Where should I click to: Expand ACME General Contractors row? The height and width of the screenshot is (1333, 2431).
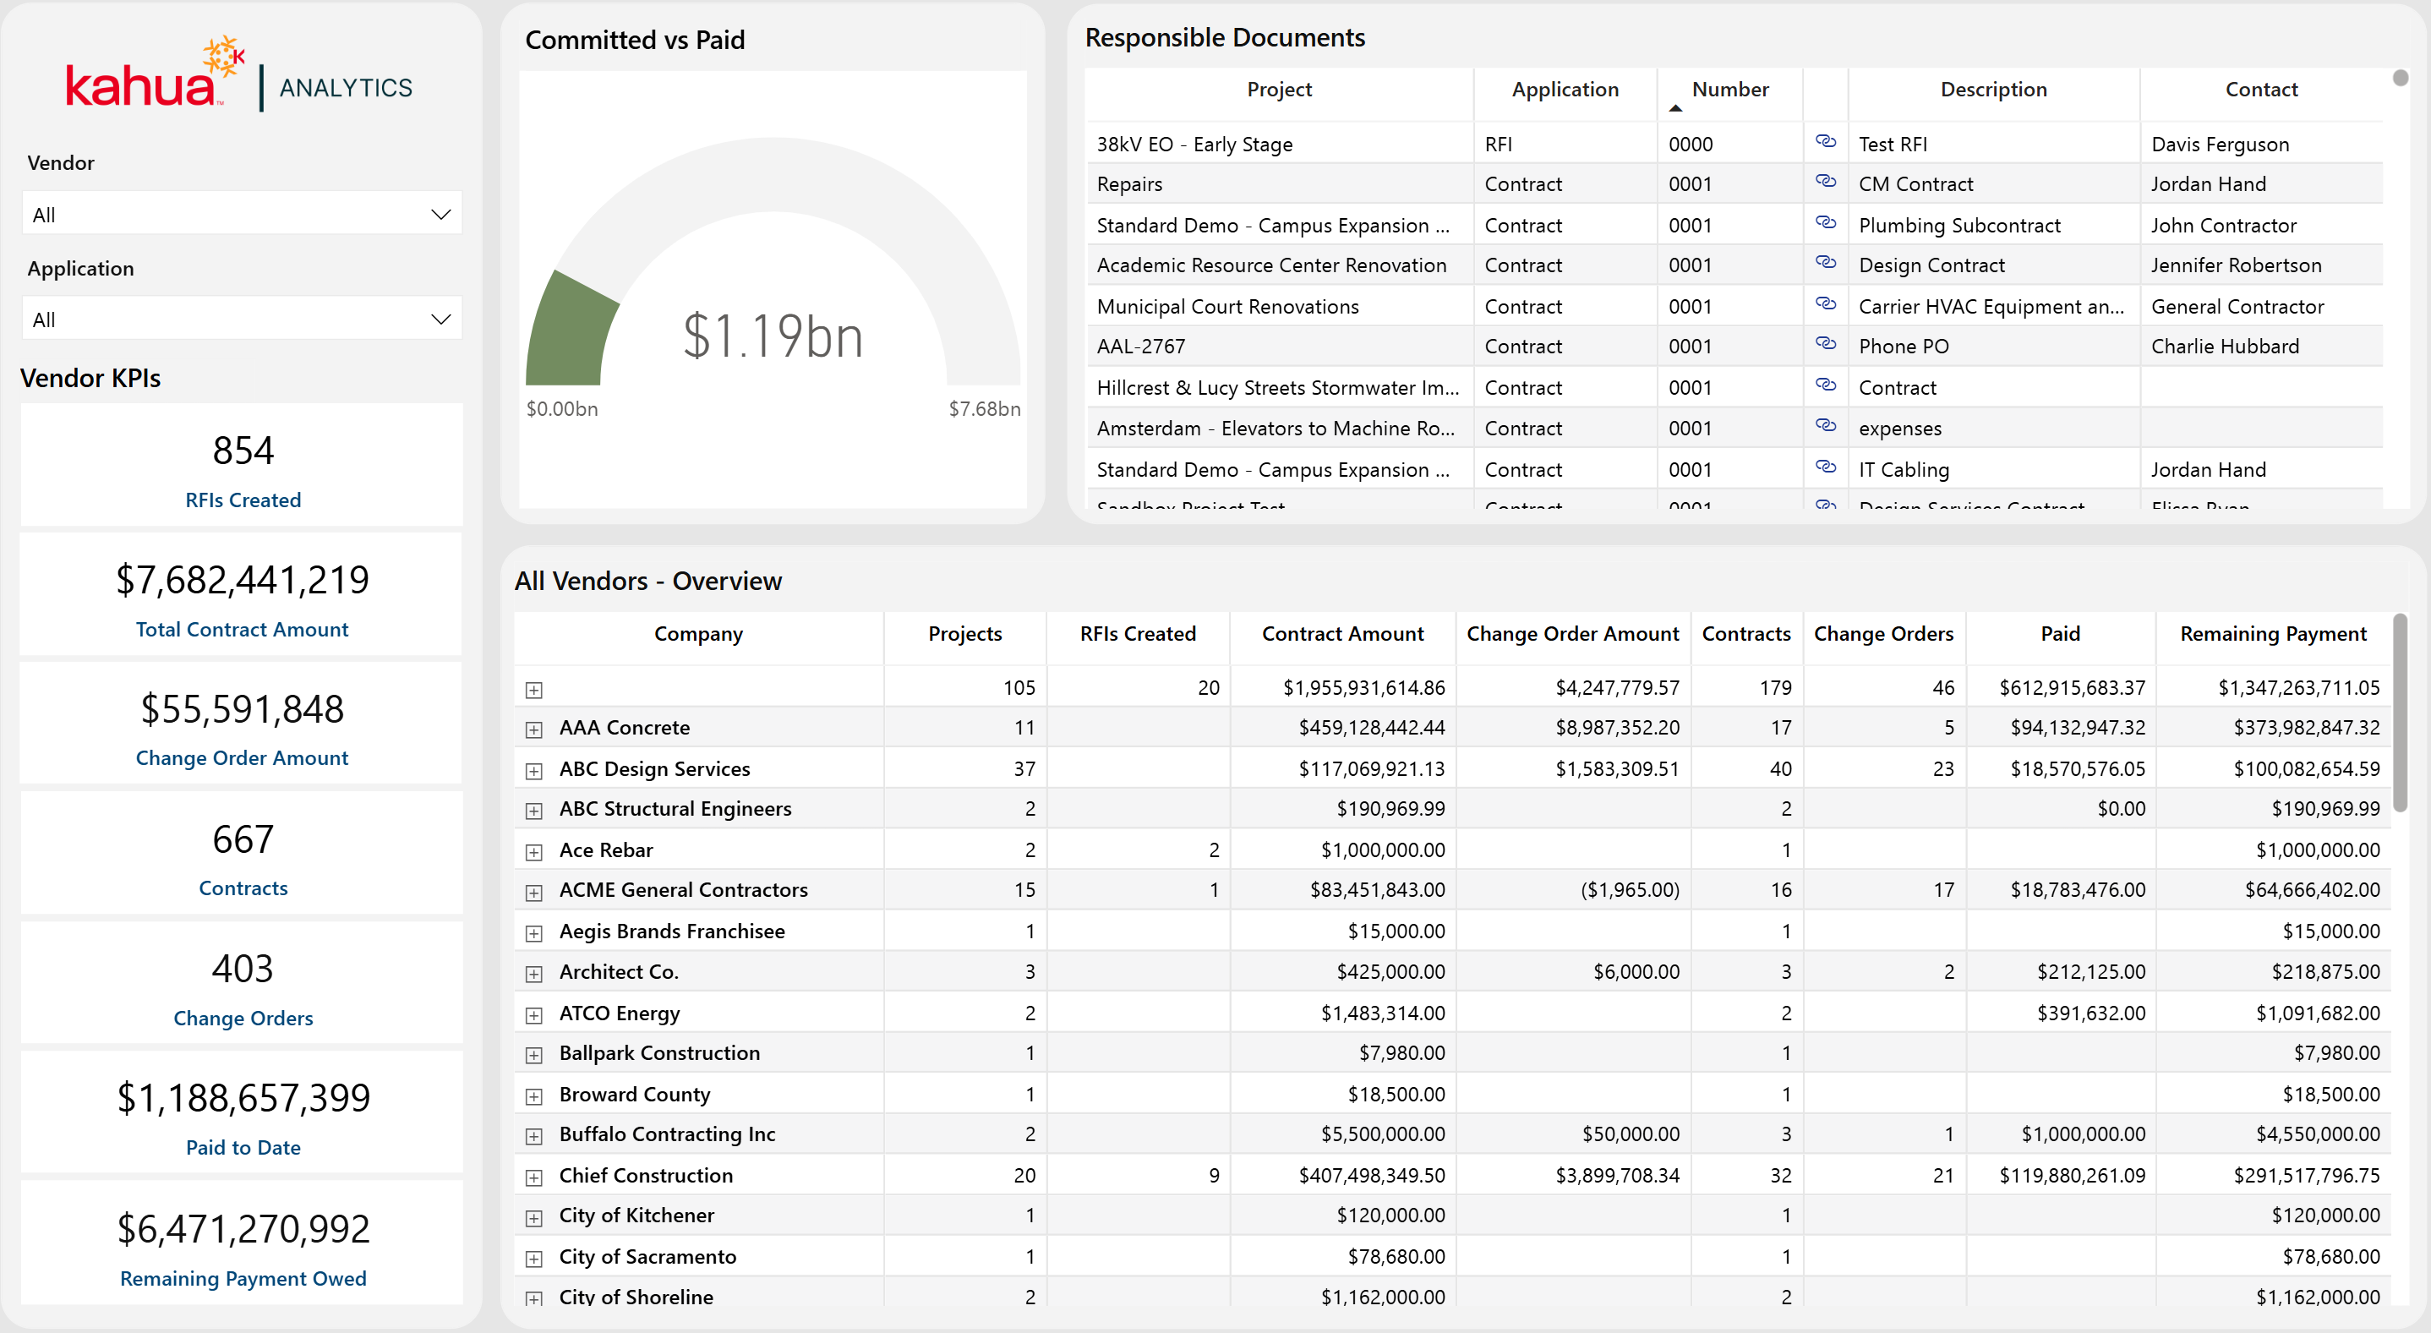[534, 892]
